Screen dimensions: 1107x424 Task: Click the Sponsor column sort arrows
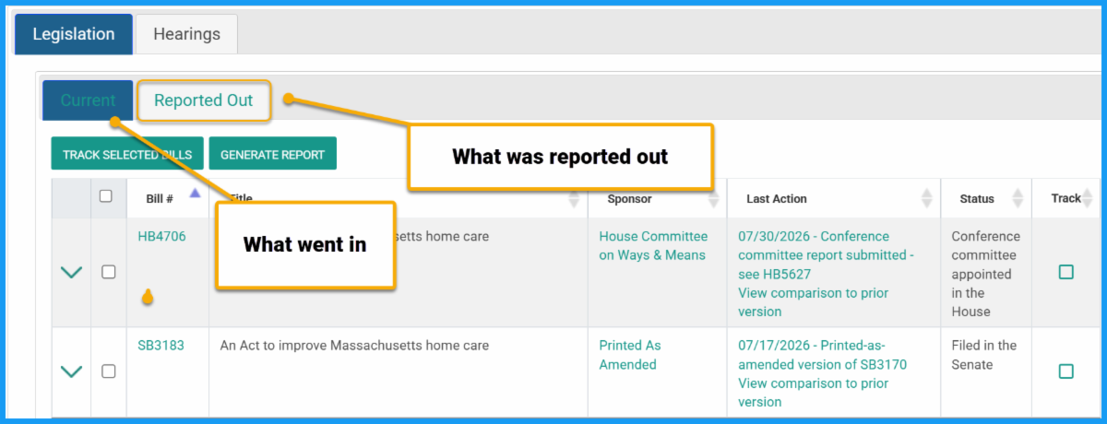tap(714, 198)
